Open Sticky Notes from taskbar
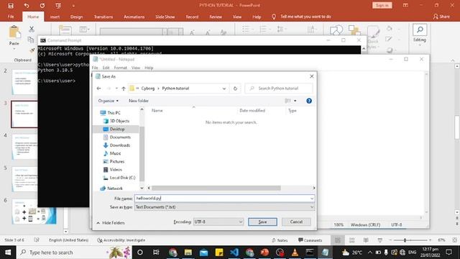Screen dimensions: 460x259 click(x=218, y=253)
